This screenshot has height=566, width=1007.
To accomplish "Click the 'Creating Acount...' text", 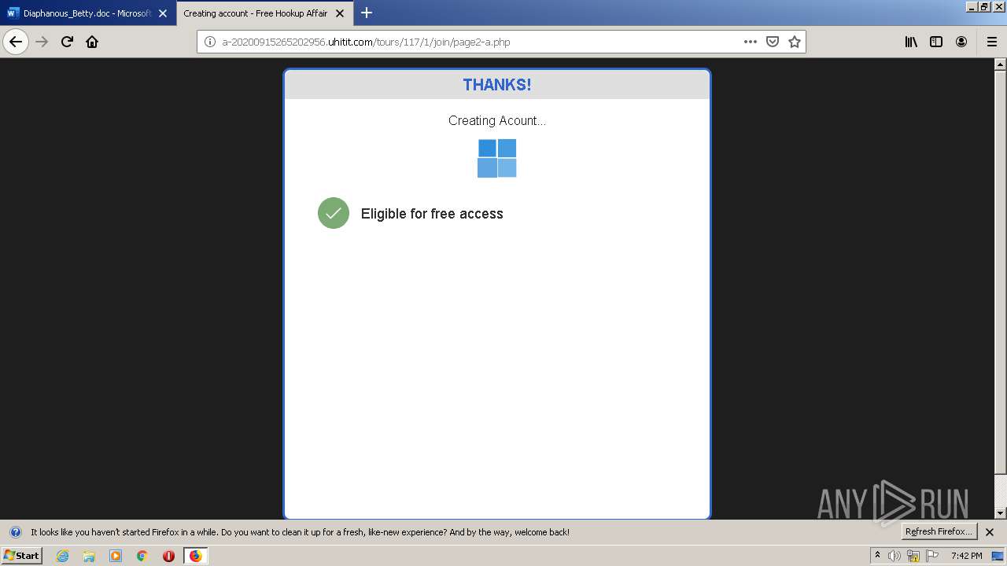I will [497, 120].
